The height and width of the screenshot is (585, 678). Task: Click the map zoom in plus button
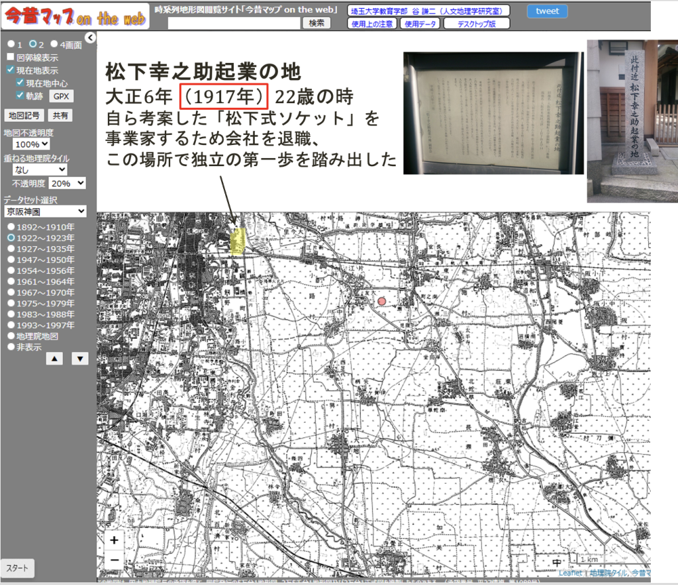pyautogui.click(x=115, y=540)
